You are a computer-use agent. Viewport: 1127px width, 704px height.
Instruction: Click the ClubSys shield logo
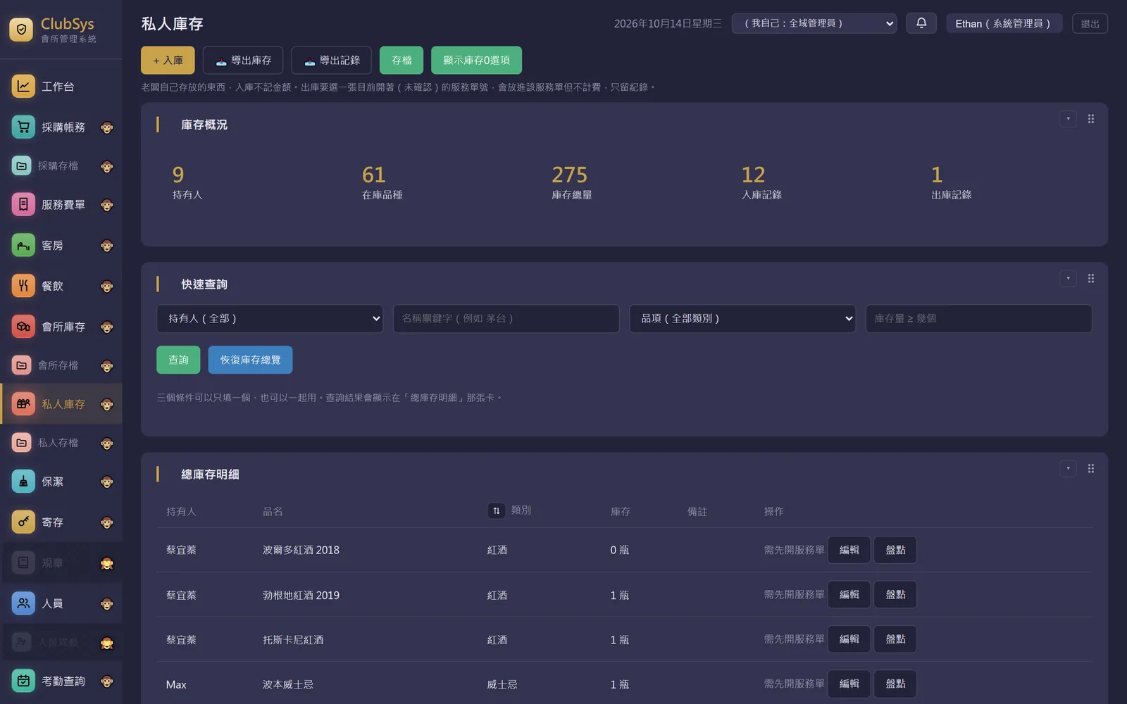click(21, 30)
